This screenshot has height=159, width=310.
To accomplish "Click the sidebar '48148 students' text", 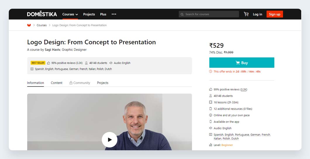I will coord(223,96).
